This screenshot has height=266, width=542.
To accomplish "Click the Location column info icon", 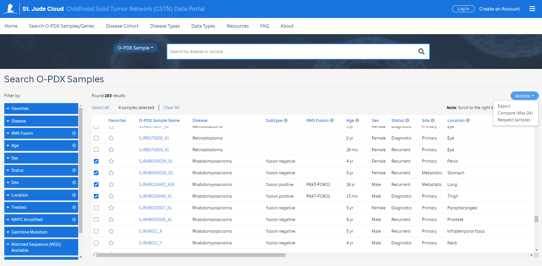I will click(468, 120).
